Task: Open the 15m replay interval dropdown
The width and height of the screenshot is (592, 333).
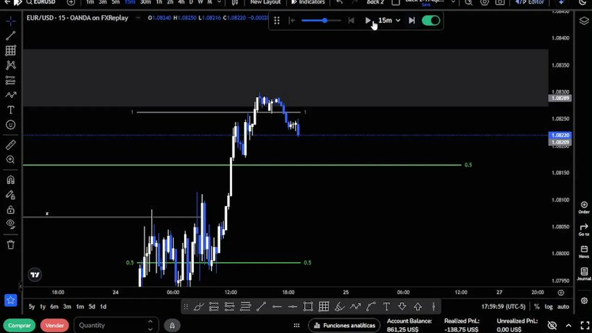Action: point(389,20)
